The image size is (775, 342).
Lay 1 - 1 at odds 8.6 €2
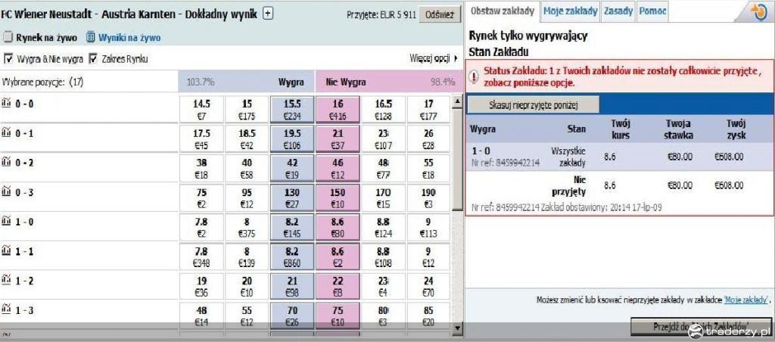coord(338,257)
